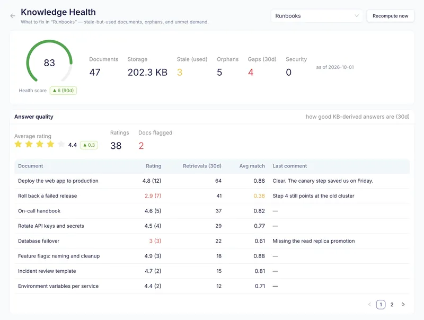Click the Stale (used) value 3

tap(180, 72)
